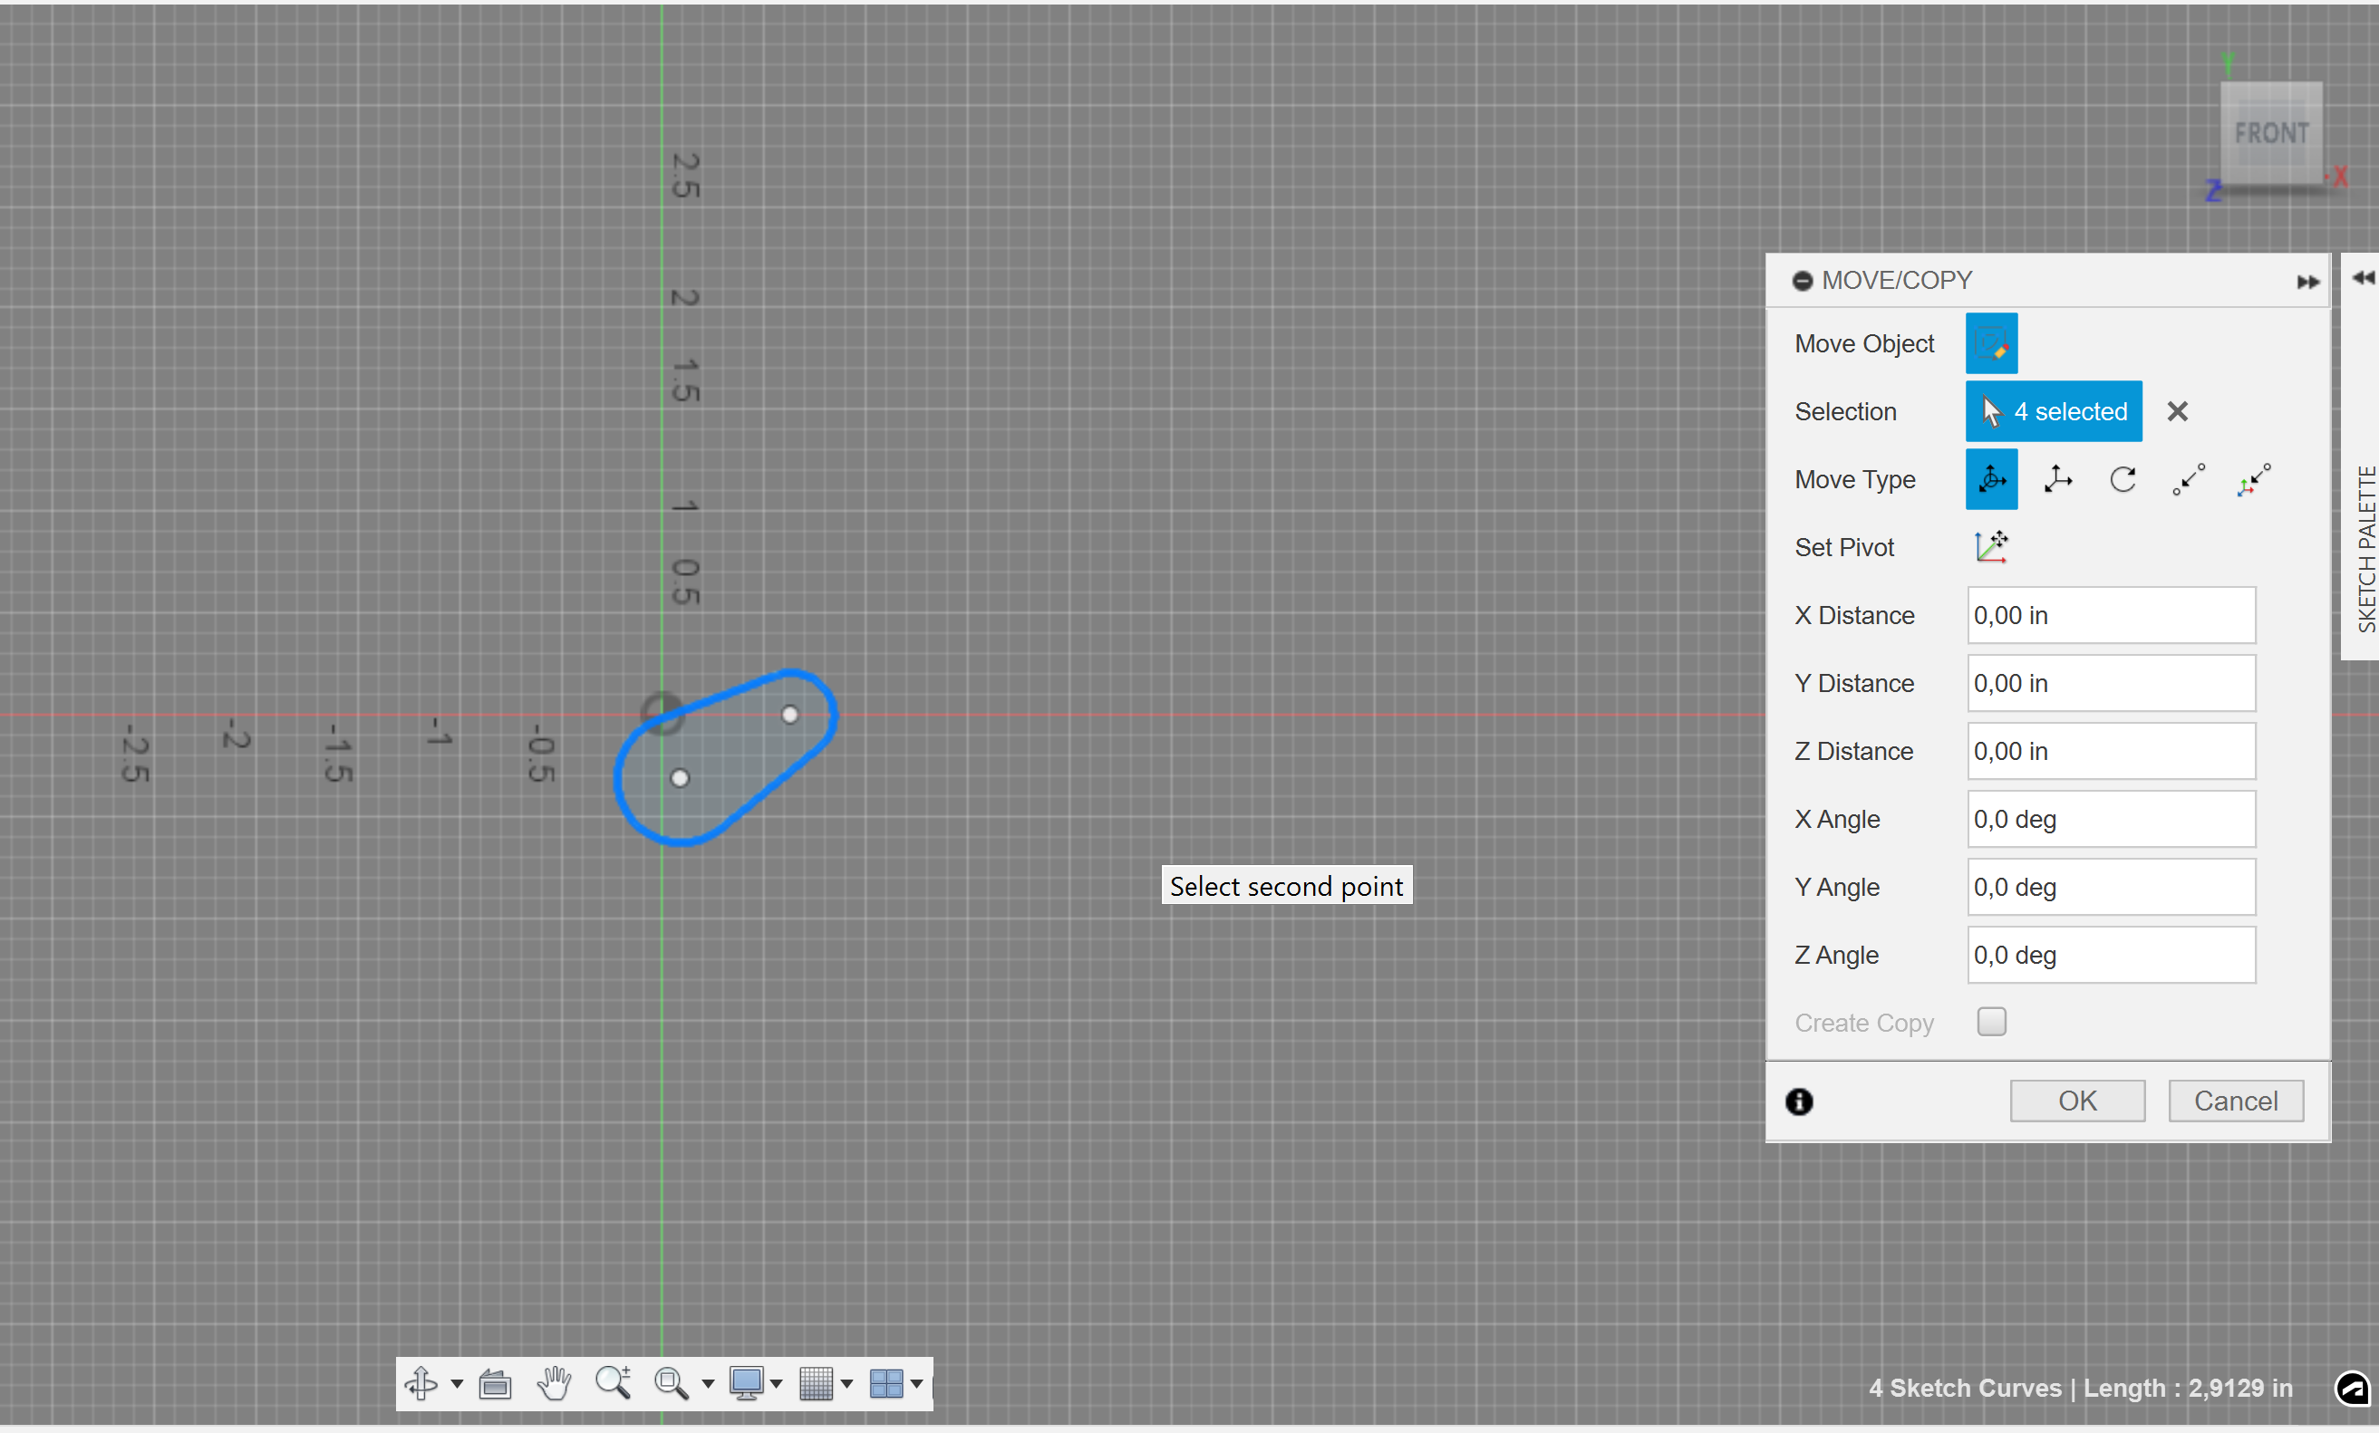Activate the Zoom tool
This screenshot has width=2379, height=1433.
pos(614,1384)
